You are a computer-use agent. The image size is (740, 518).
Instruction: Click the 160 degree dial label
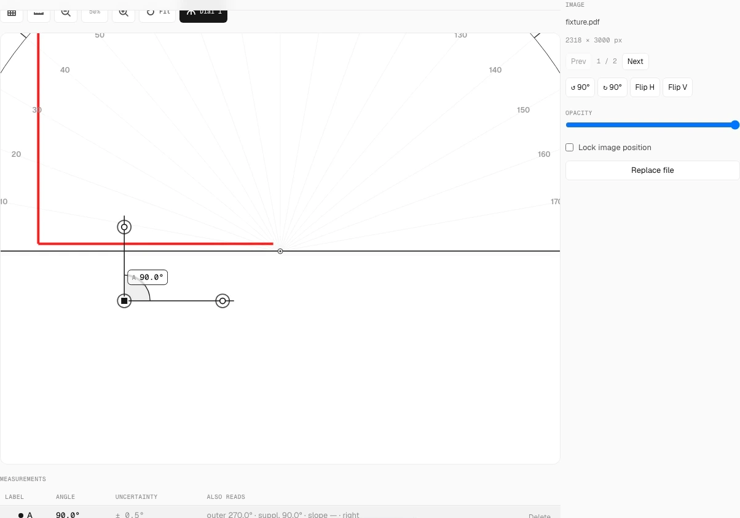[544, 154]
